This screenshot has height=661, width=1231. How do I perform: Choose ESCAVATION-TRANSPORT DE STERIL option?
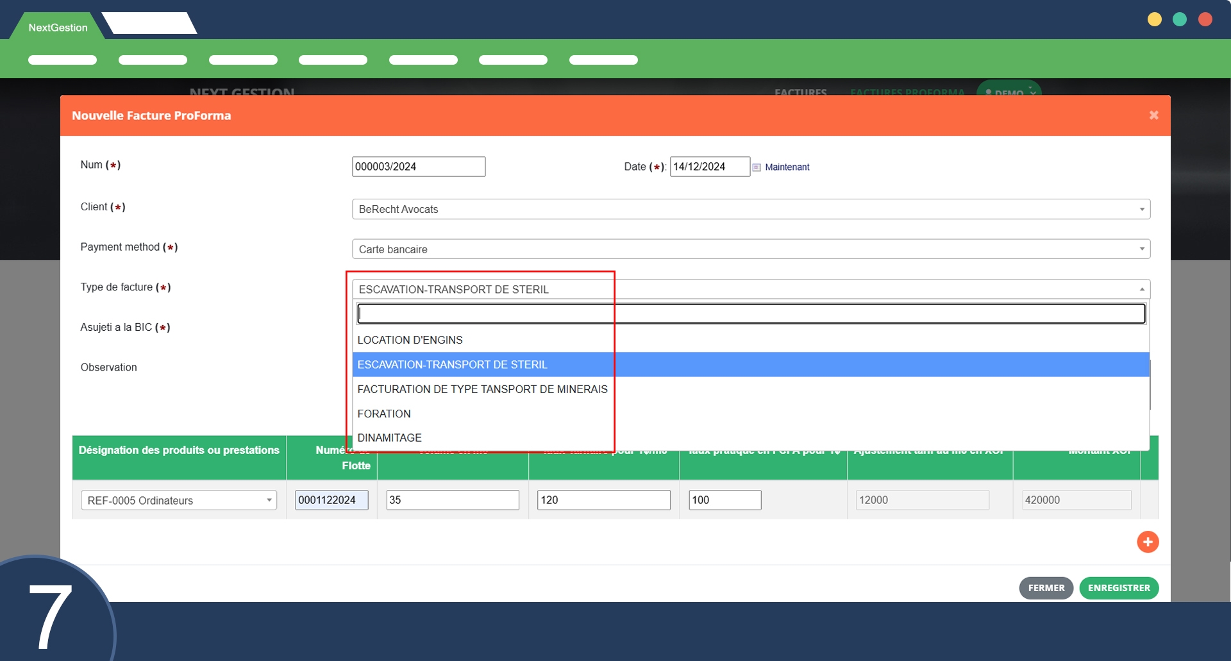(452, 364)
